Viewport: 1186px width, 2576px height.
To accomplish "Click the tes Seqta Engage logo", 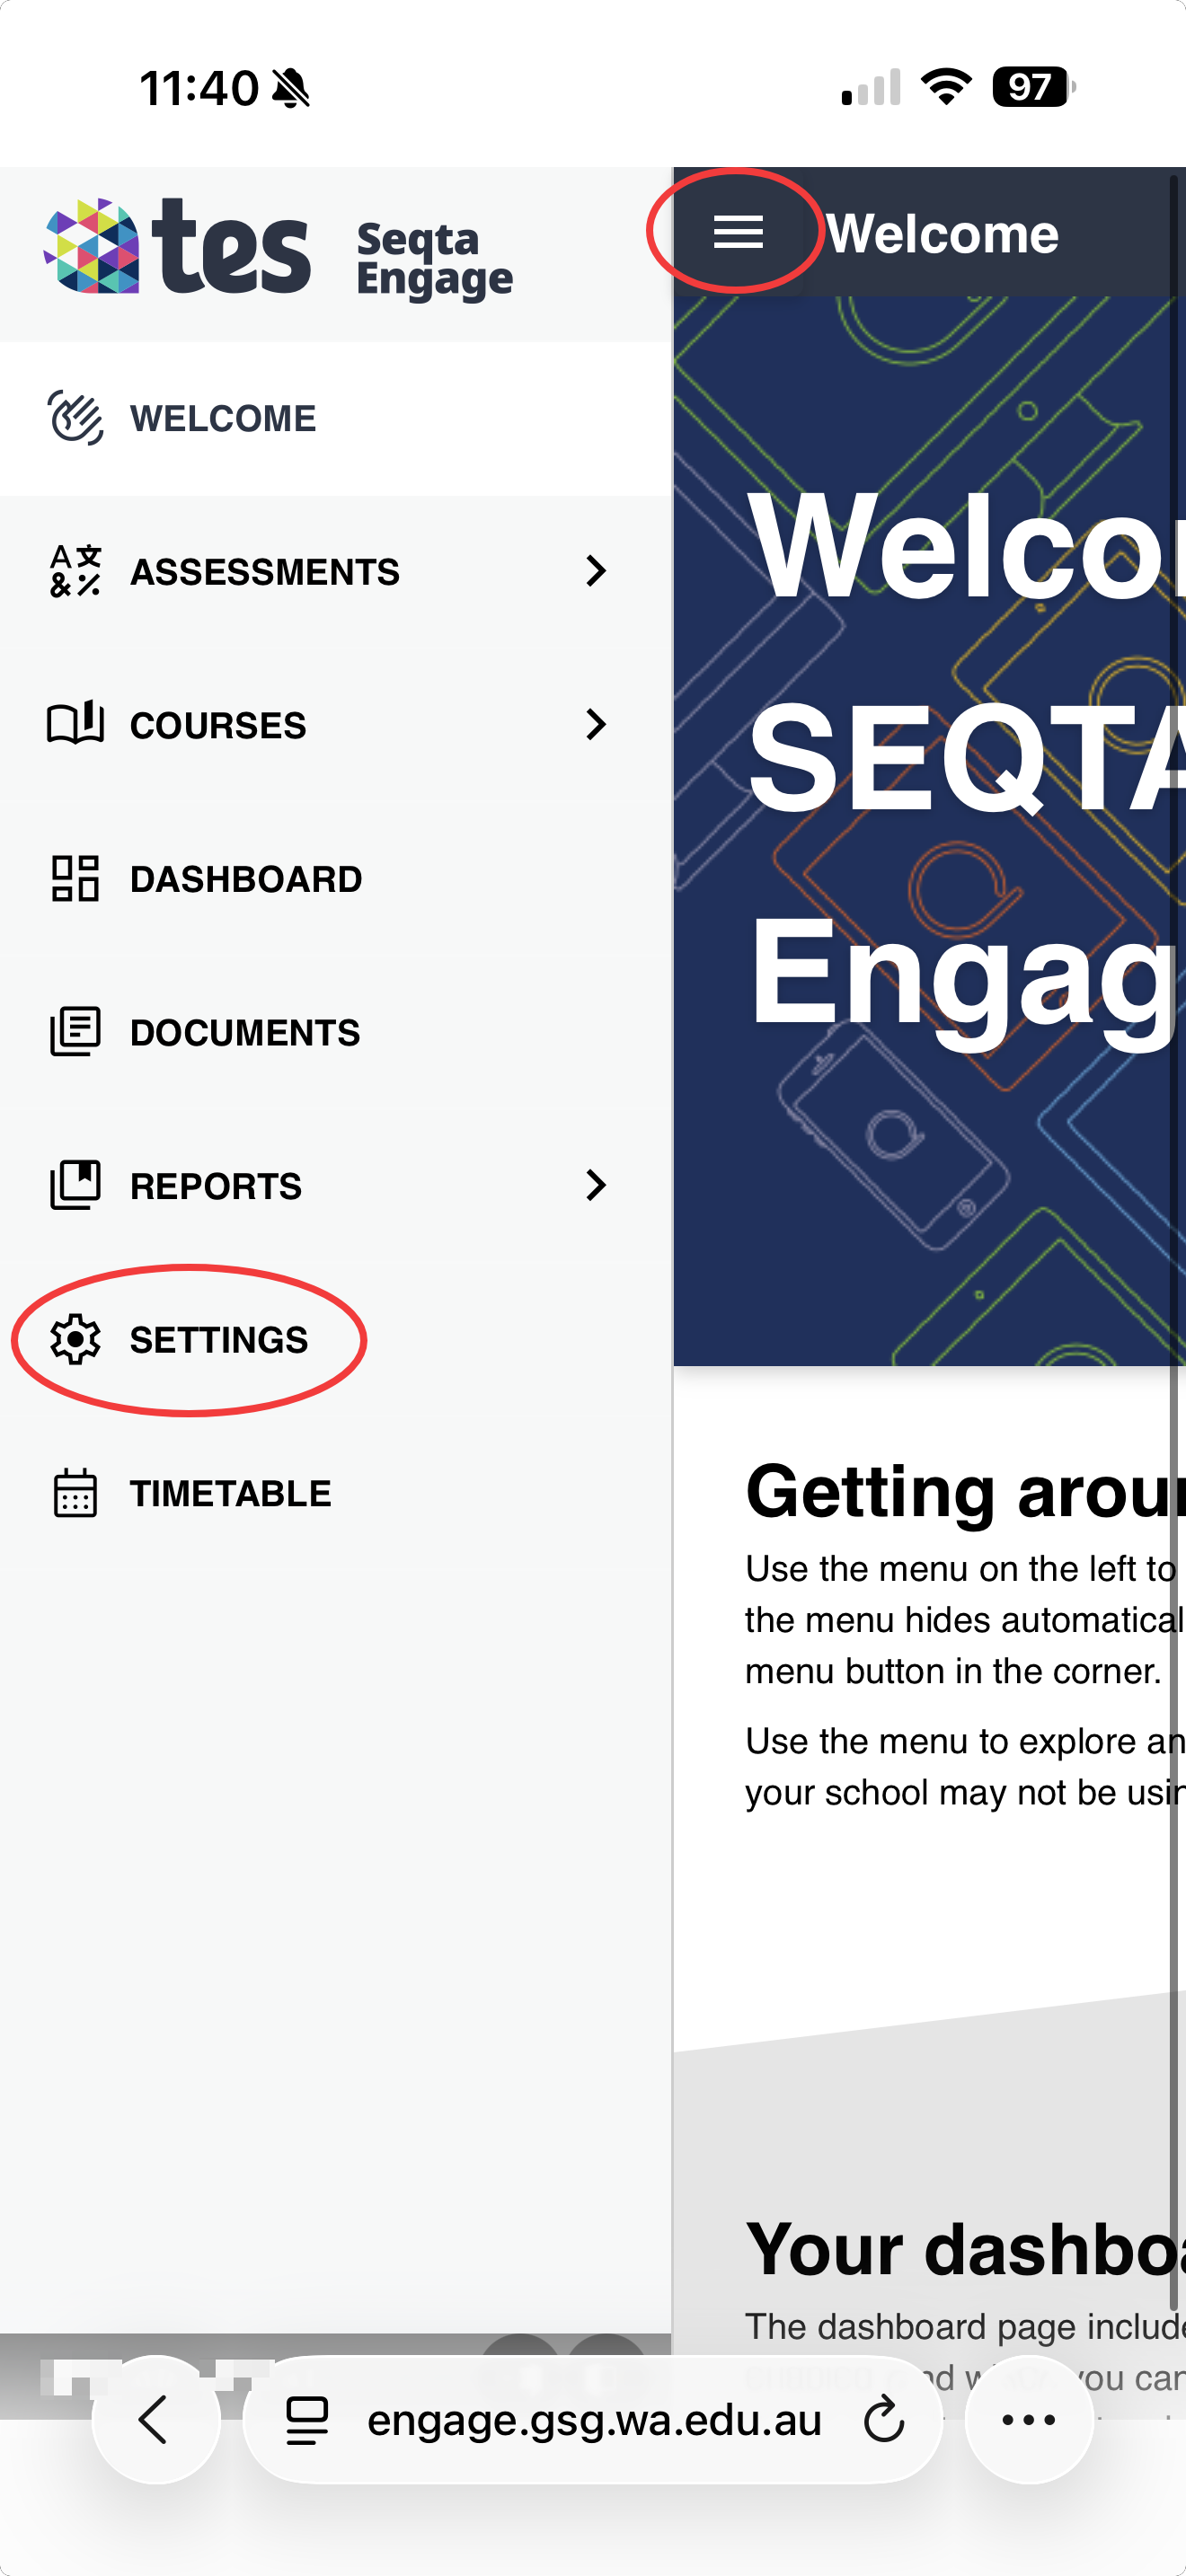I will [278, 248].
